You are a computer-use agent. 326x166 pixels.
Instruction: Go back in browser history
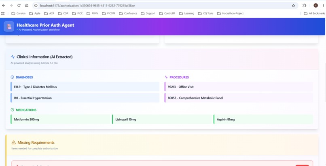pyautogui.click(x=4, y=6)
